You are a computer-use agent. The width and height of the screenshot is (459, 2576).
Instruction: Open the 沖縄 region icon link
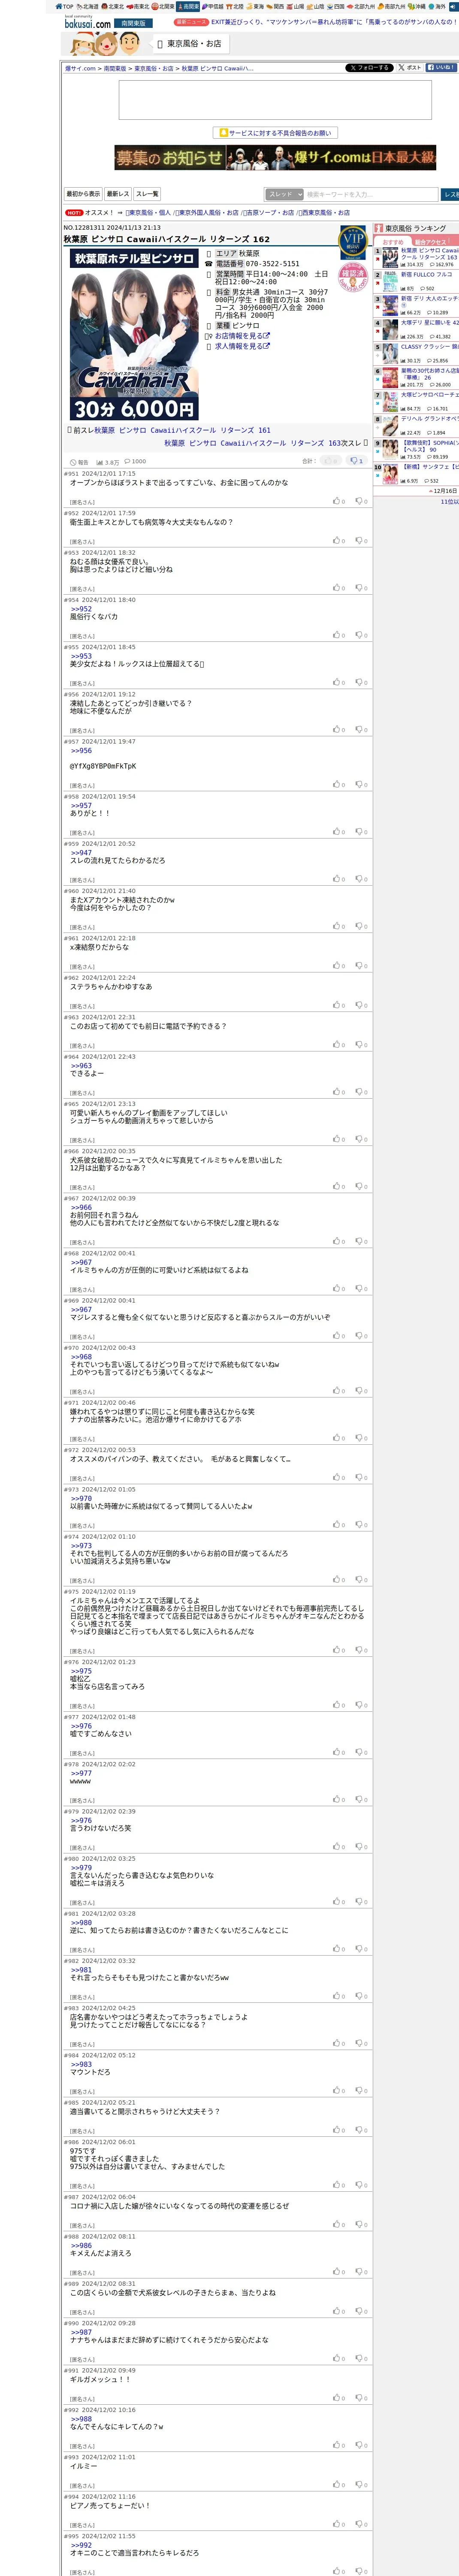tap(416, 6)
